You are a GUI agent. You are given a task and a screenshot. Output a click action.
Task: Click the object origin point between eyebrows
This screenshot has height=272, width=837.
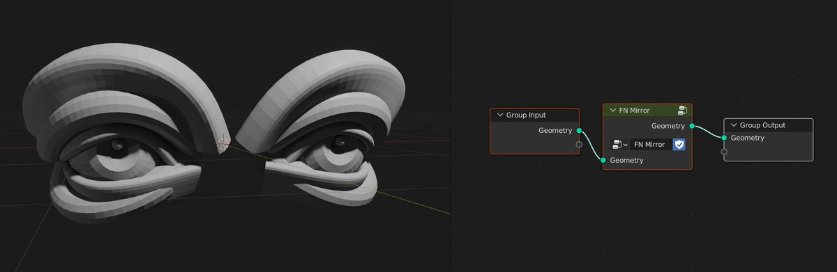[223, 144]
